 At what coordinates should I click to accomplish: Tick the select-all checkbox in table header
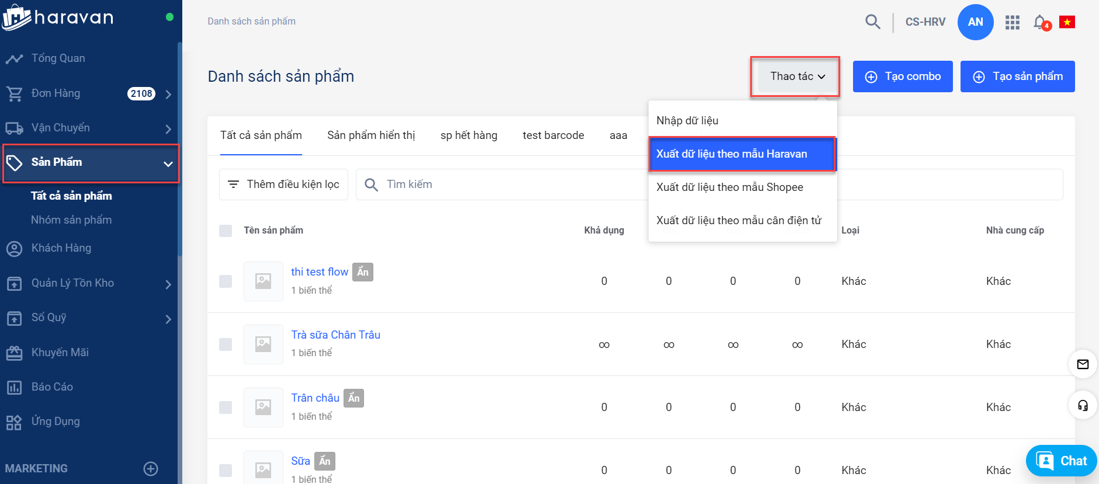tap(226, 231)
